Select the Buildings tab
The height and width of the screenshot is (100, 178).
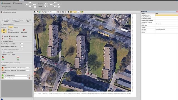pyautogui.click(x=6, y=22)
